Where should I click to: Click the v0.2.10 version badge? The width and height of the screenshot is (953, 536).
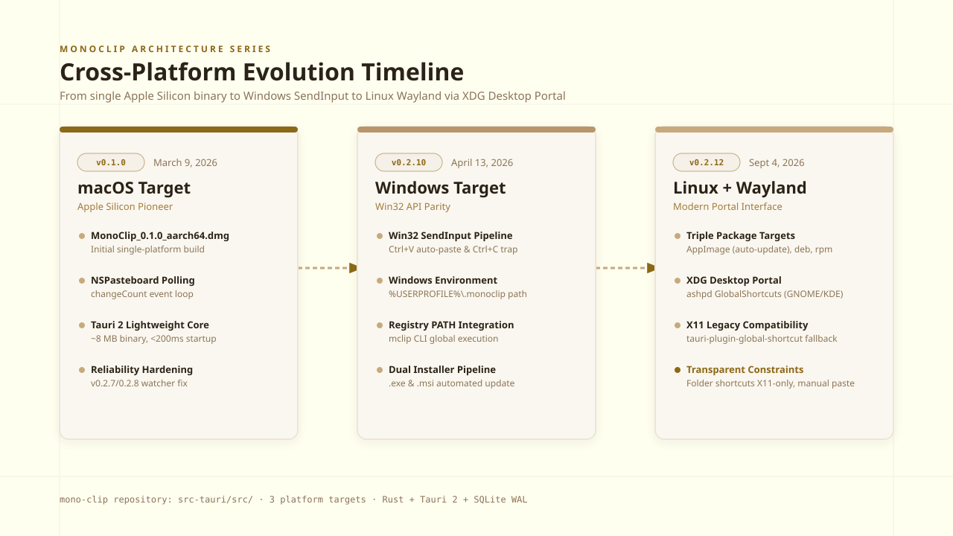tap(410, 162)
